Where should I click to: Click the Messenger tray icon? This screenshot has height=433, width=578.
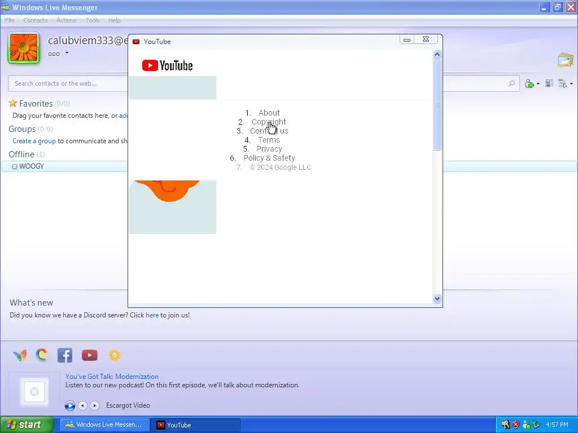click(x=527, y=425)
